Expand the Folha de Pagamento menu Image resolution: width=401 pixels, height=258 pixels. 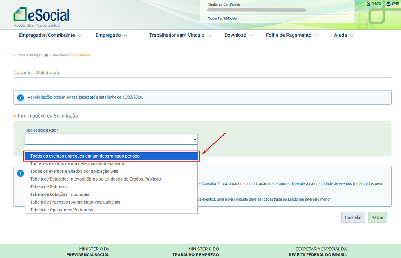[x=292, y=35]
